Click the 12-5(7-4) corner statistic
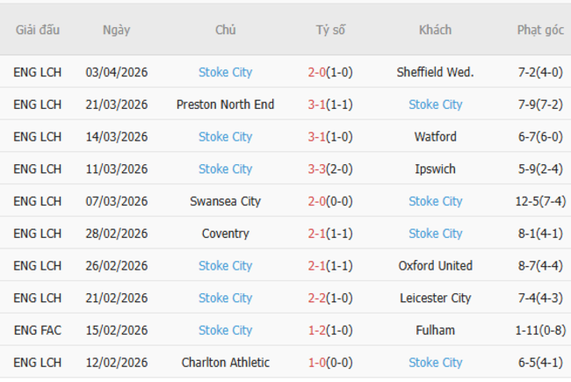 click(x=540, y=201)
